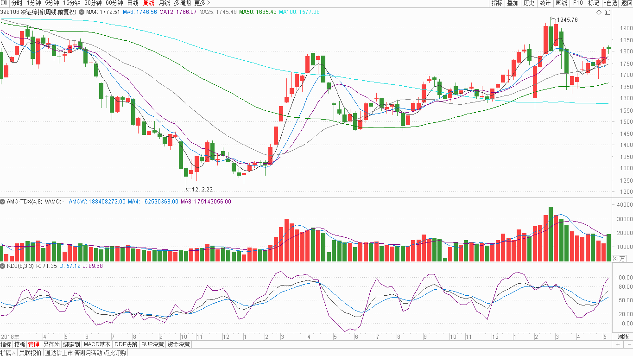Image resolution: width=633 pixels, height=356 pixels.
Task: Click the 2018年 label on time axis
Action: [x=10, y=337]
